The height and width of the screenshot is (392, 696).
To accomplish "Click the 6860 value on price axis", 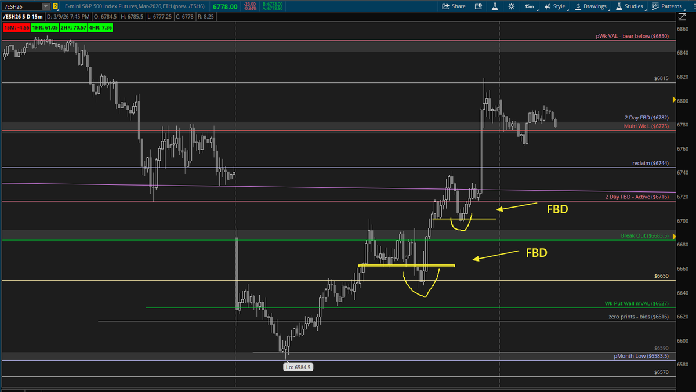I will tap(683, 28).
